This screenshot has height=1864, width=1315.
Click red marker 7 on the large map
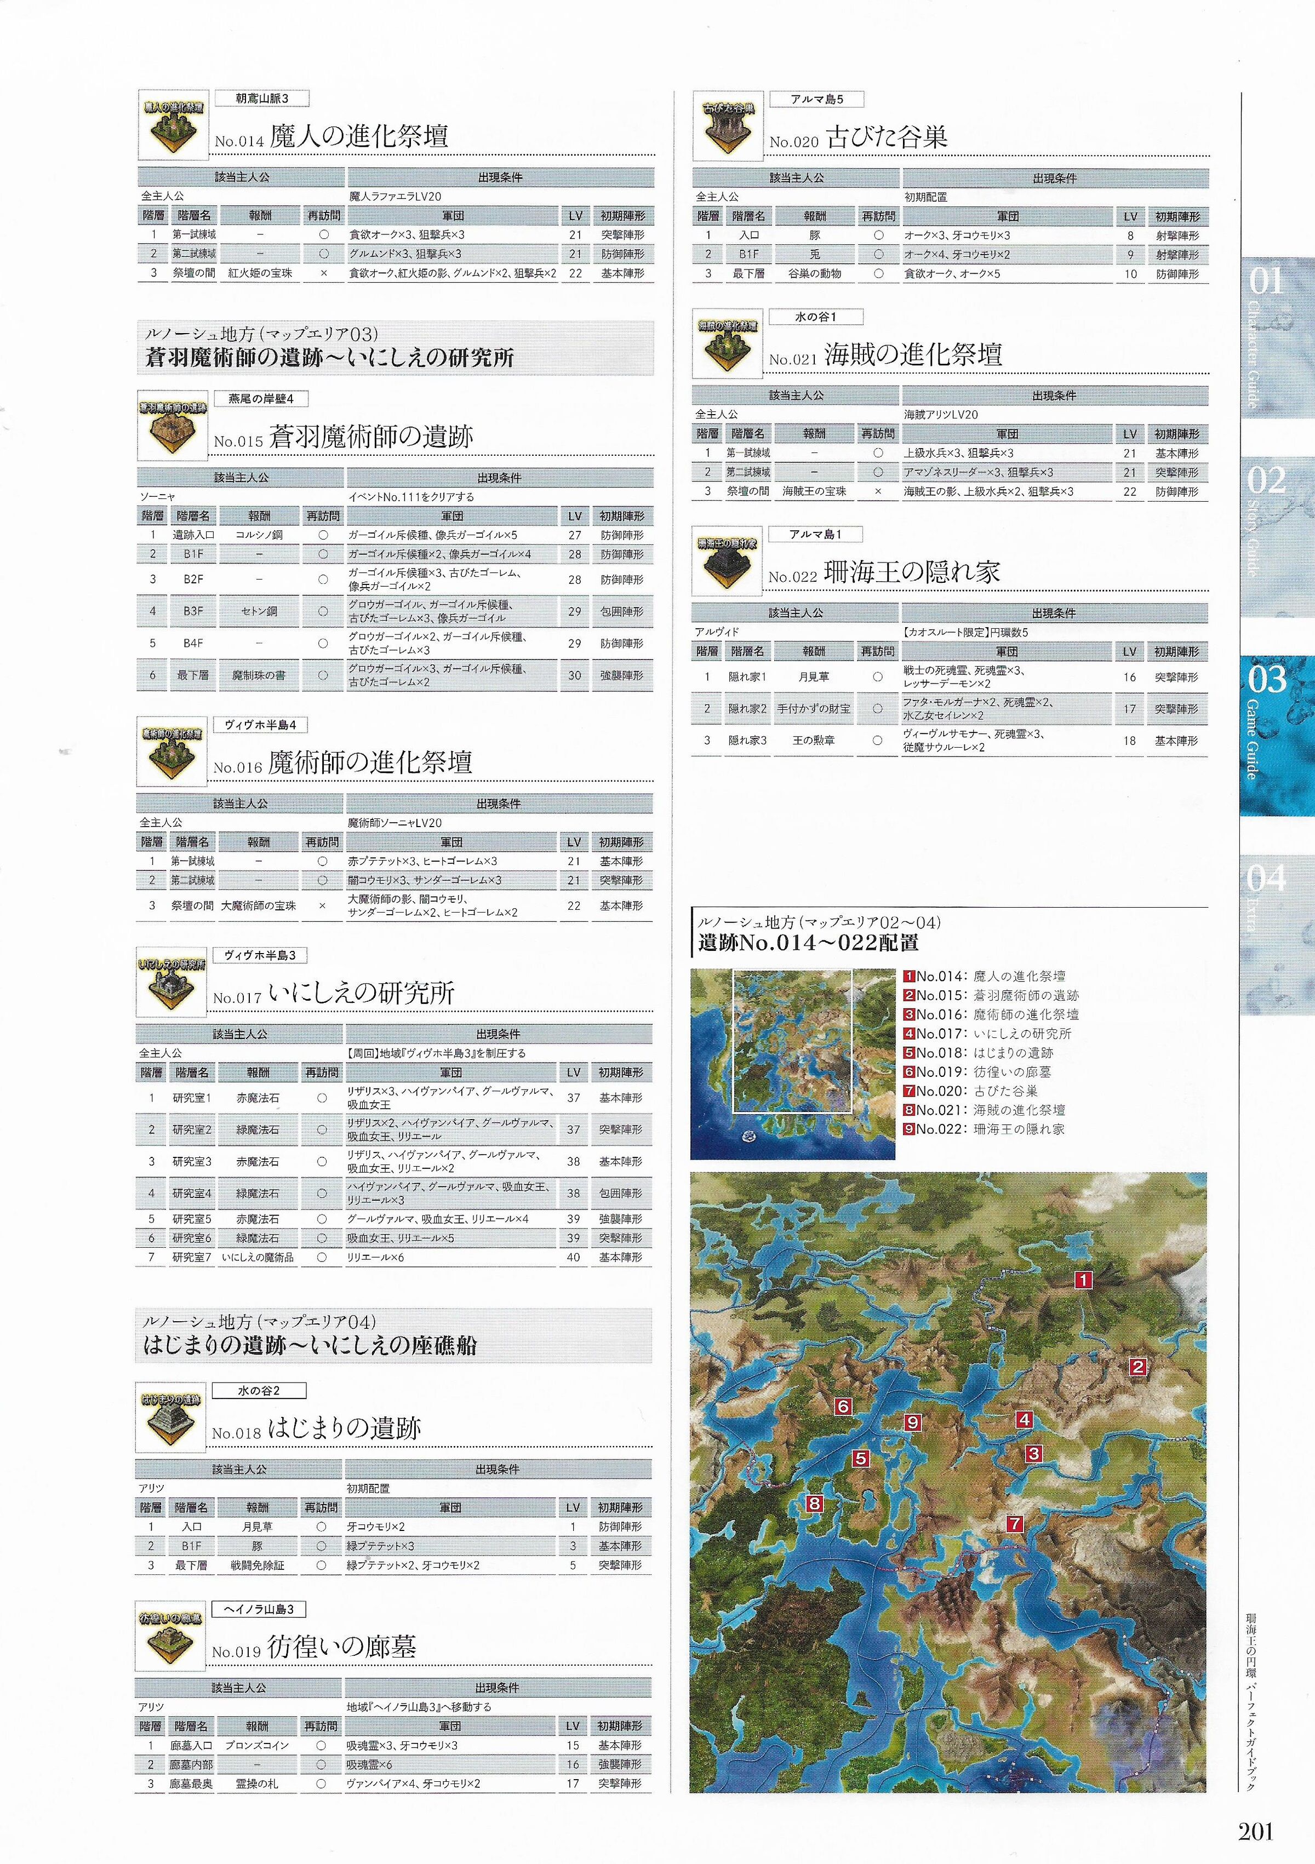click(x=1015, y=1524)
